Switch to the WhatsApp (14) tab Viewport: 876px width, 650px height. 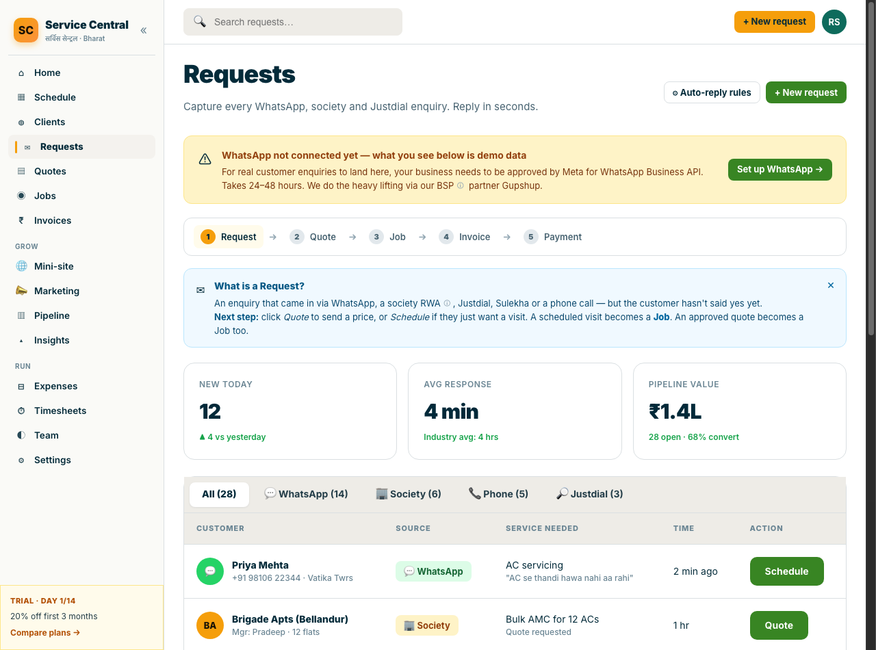pyautogui.click(x=306, y=494)
